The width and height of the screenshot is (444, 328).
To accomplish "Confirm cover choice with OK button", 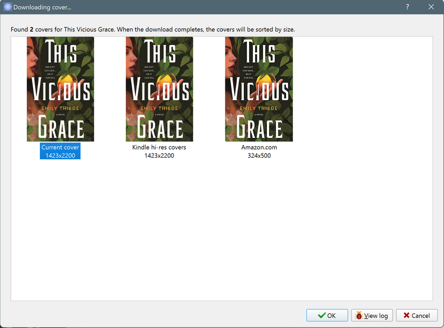I will click(x=327, y=315).
